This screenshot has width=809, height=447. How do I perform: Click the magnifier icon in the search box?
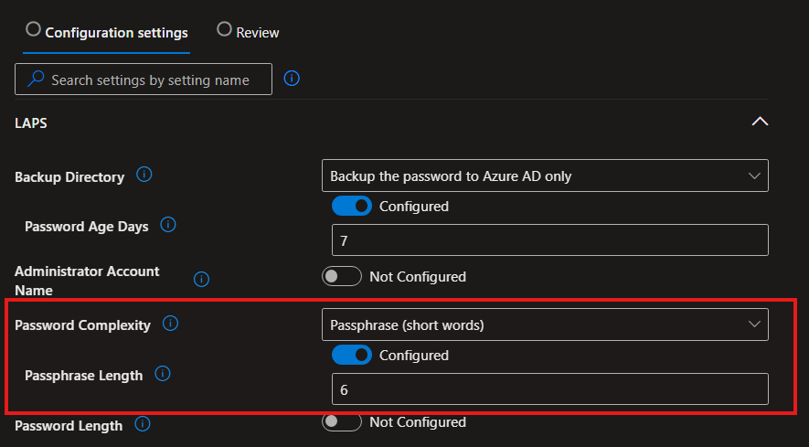pos(35,80)
